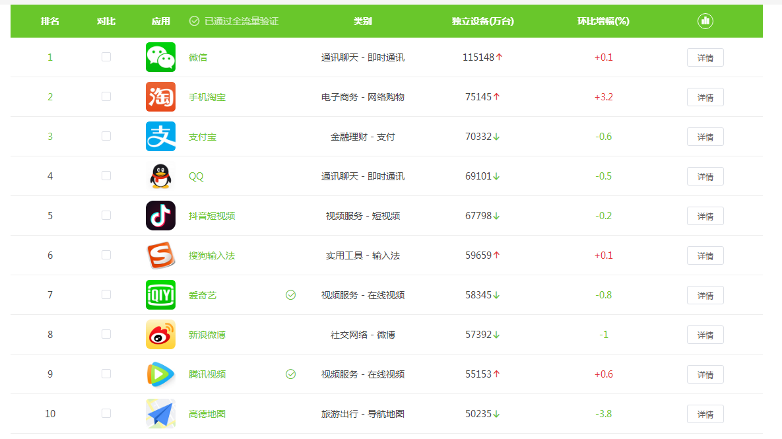Click the Sogou input method icon
The image size is (782, 439).
coord(160,255)
